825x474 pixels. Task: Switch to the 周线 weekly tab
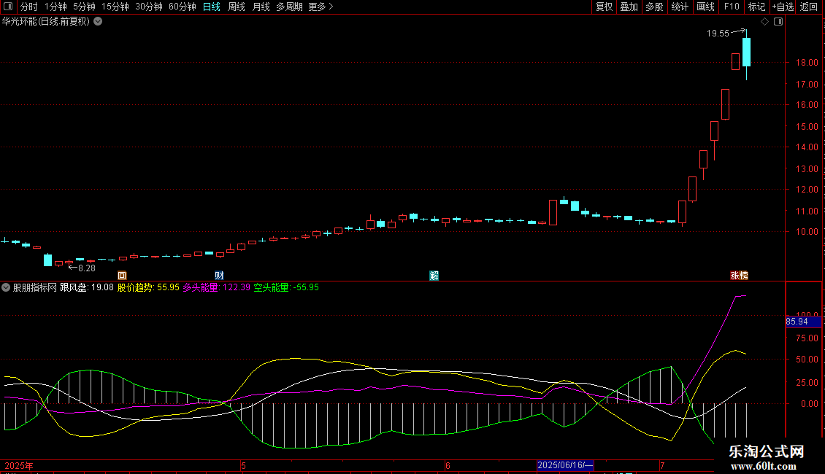click(236, 7)
